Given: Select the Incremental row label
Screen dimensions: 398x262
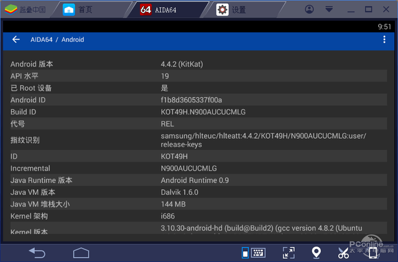Looking at the screenshot, I should pyautogui.click(x=30, y=168).
